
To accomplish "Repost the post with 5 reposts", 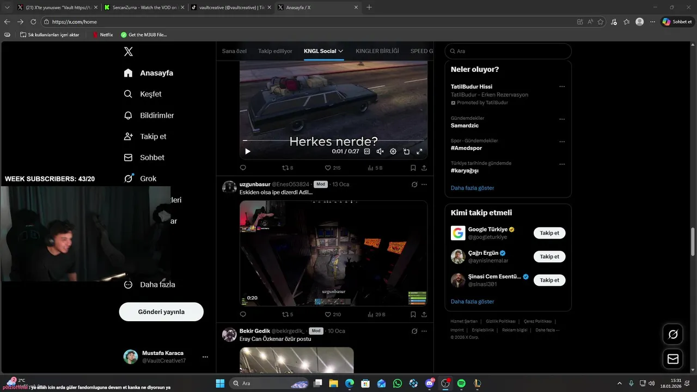I will point(288,314).
